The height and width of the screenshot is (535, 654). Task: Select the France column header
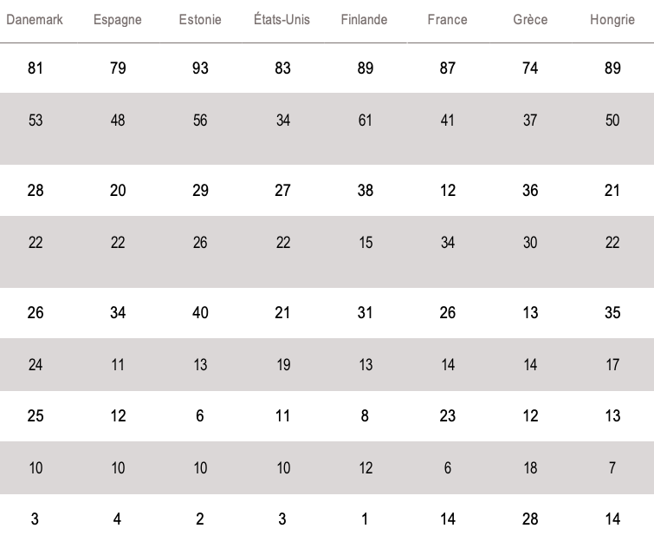447,20
